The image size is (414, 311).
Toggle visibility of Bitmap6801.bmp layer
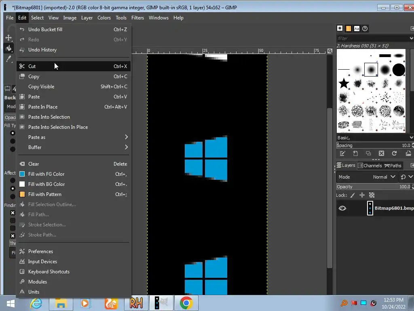342,209
